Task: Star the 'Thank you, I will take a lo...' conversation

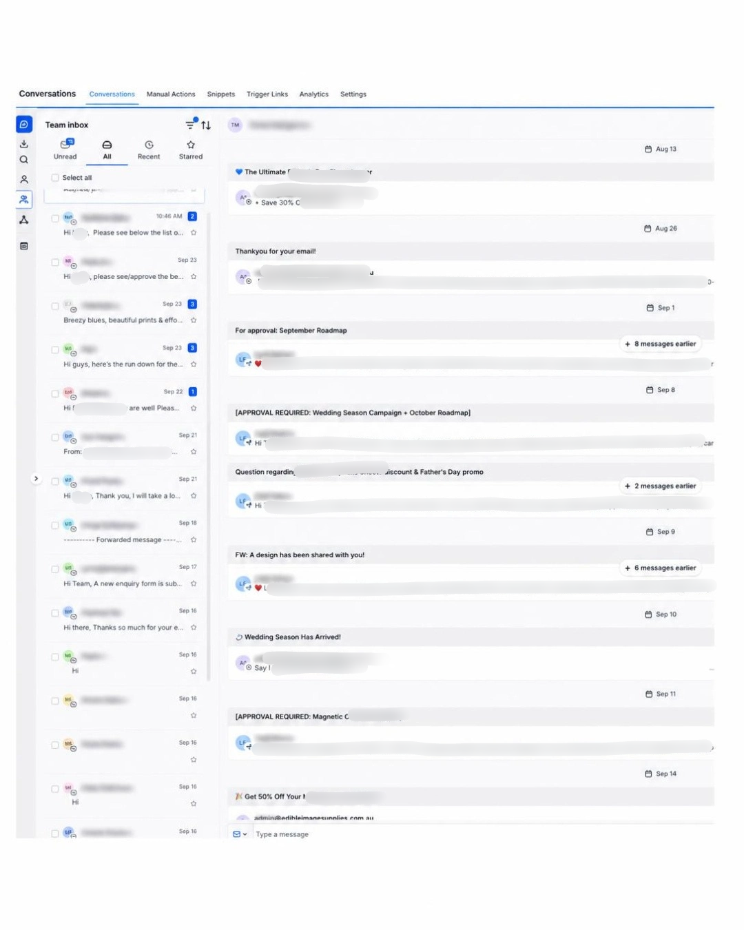Action: pos(194,496)
